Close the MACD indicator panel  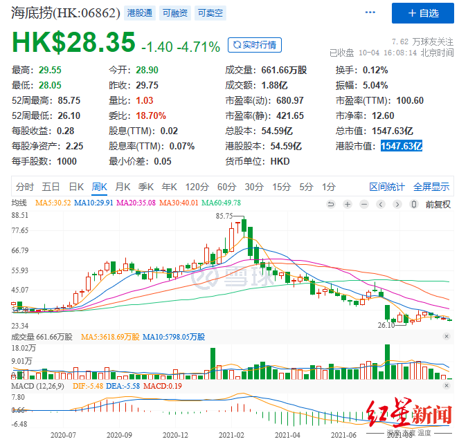(x=446, y=385)
